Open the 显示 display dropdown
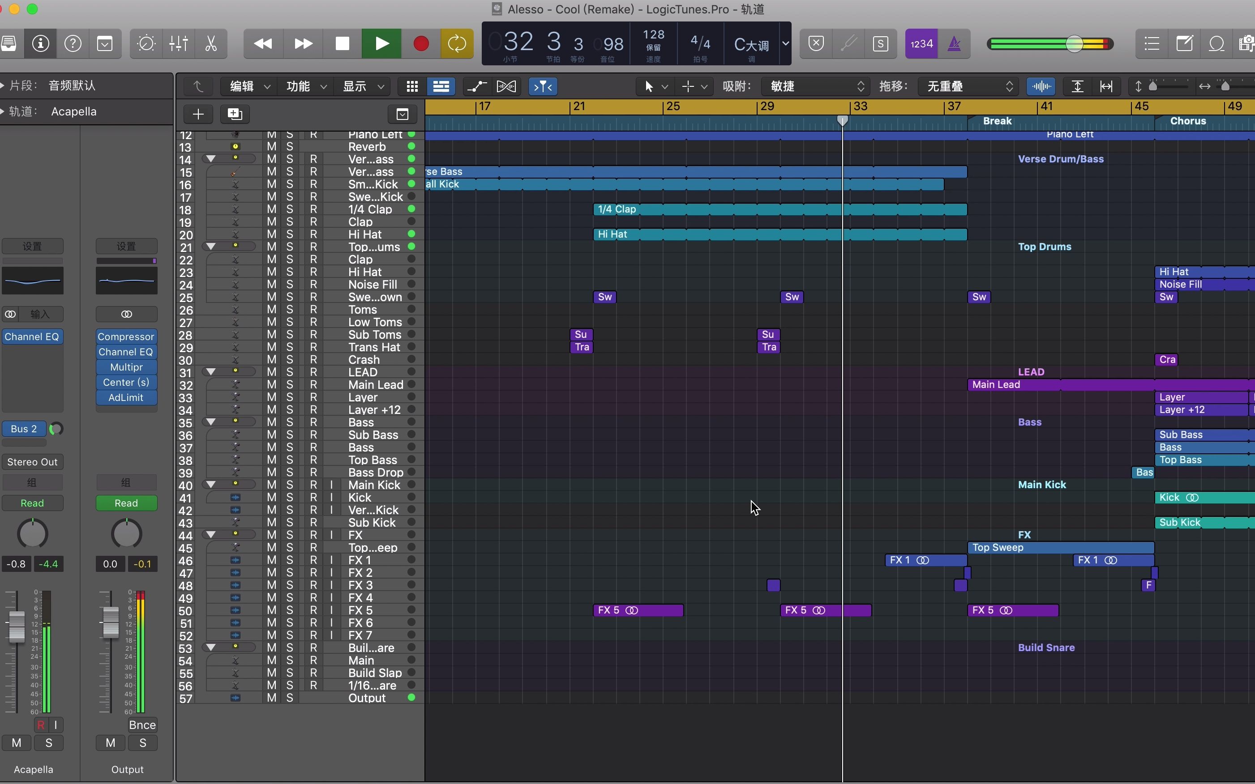Image resolution: width=1255 pixels, height=784 pixels. (x=362, y=86)
